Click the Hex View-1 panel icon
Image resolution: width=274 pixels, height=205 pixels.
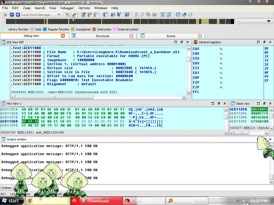tap(3, 104)
